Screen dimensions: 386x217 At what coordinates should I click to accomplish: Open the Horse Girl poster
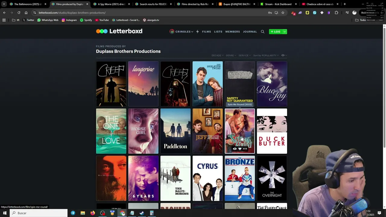[x=143, y=131]
